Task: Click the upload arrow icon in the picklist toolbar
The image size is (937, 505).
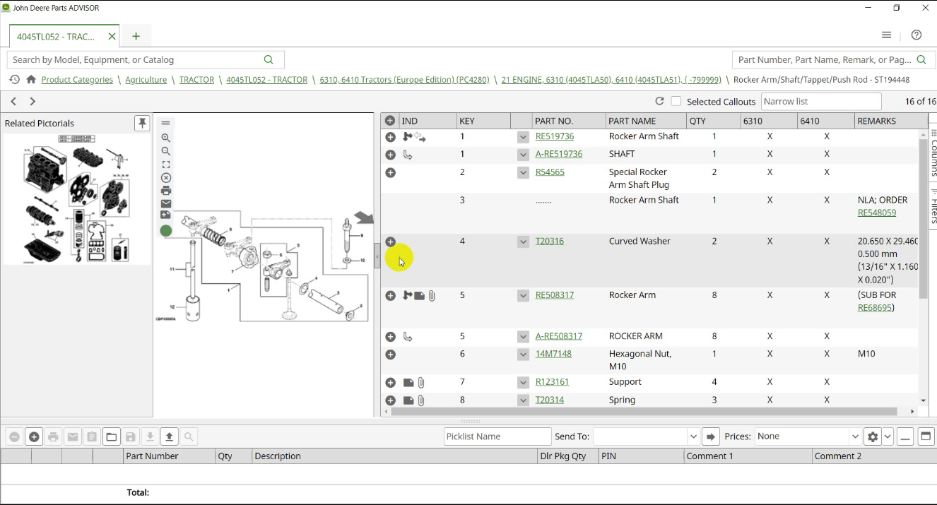Action: 170,437
